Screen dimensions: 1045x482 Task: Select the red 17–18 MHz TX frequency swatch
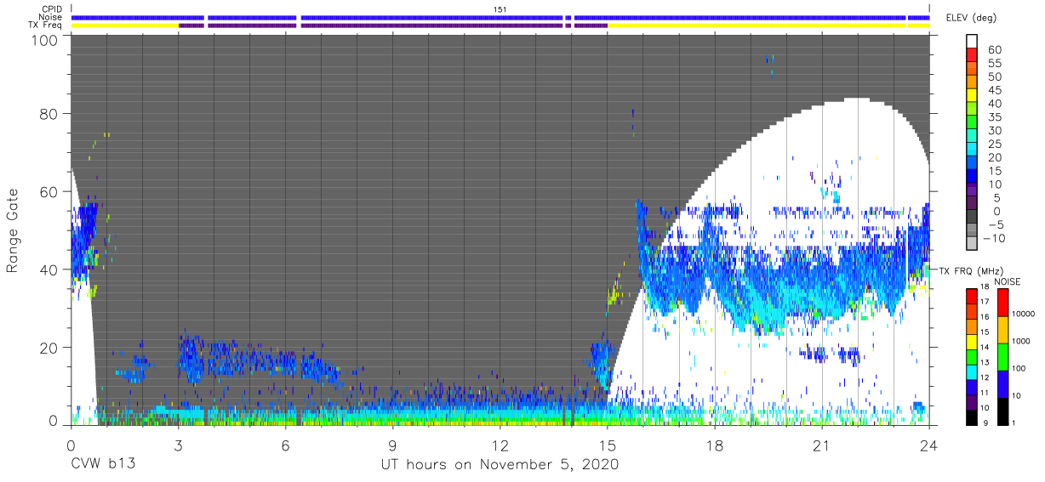pos(972,295)
